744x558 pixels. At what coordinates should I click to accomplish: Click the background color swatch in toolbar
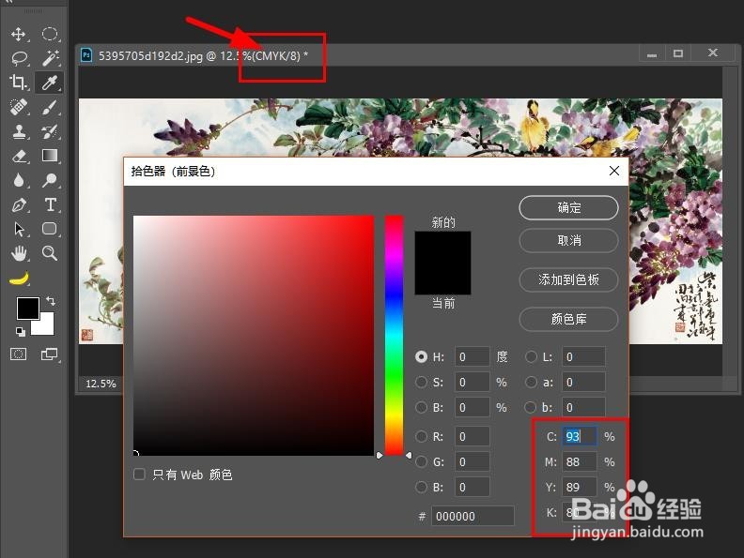pyautogui.click(x=46, y=326)
